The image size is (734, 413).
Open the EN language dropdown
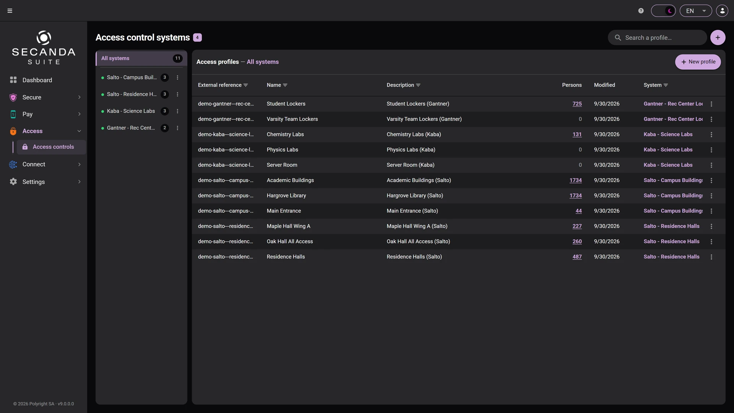pos(696,11)
